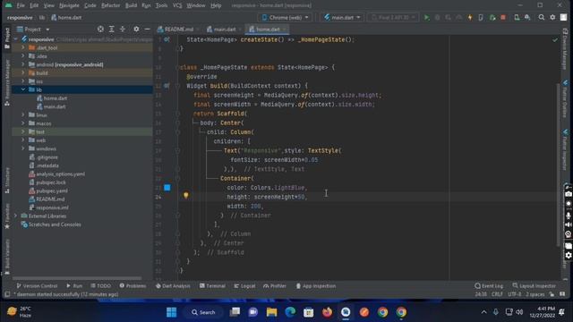Open the File menu
The image size is (573, 322).
coord(21,5)
